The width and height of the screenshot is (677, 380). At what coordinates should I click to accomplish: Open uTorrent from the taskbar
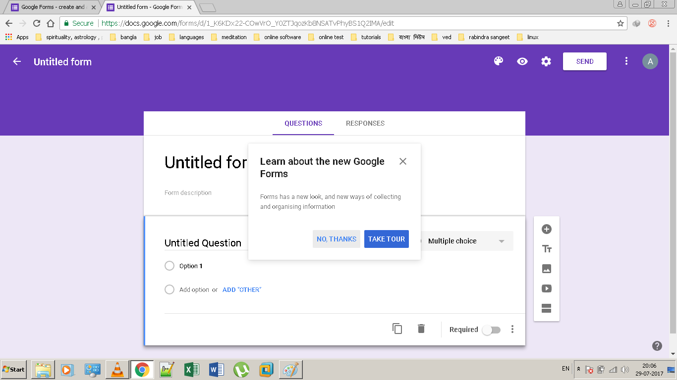coord(241,370)
